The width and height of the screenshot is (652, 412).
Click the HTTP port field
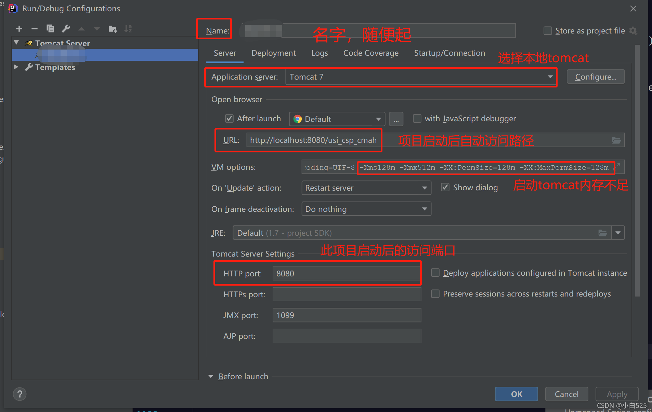pyautogui.click(x=347, y=273)
